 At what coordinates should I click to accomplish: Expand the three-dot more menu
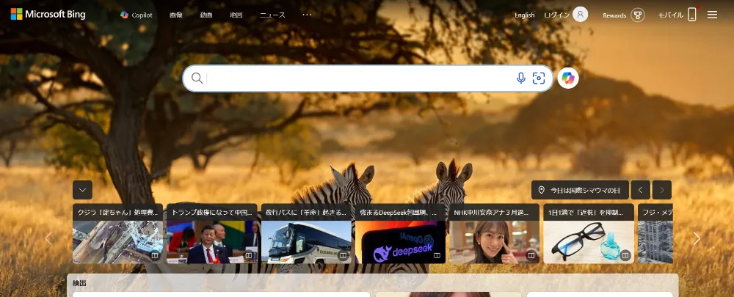(307, 15)
